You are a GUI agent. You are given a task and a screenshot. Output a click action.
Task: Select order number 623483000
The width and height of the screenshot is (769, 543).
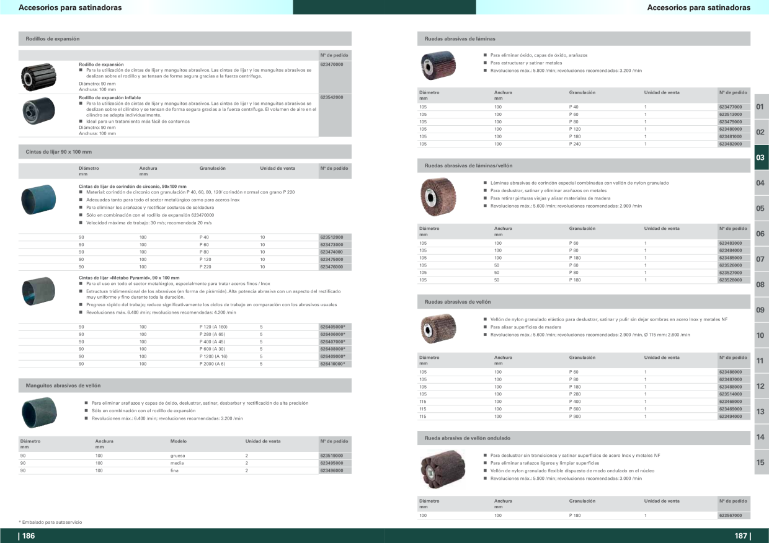point(731,243)
